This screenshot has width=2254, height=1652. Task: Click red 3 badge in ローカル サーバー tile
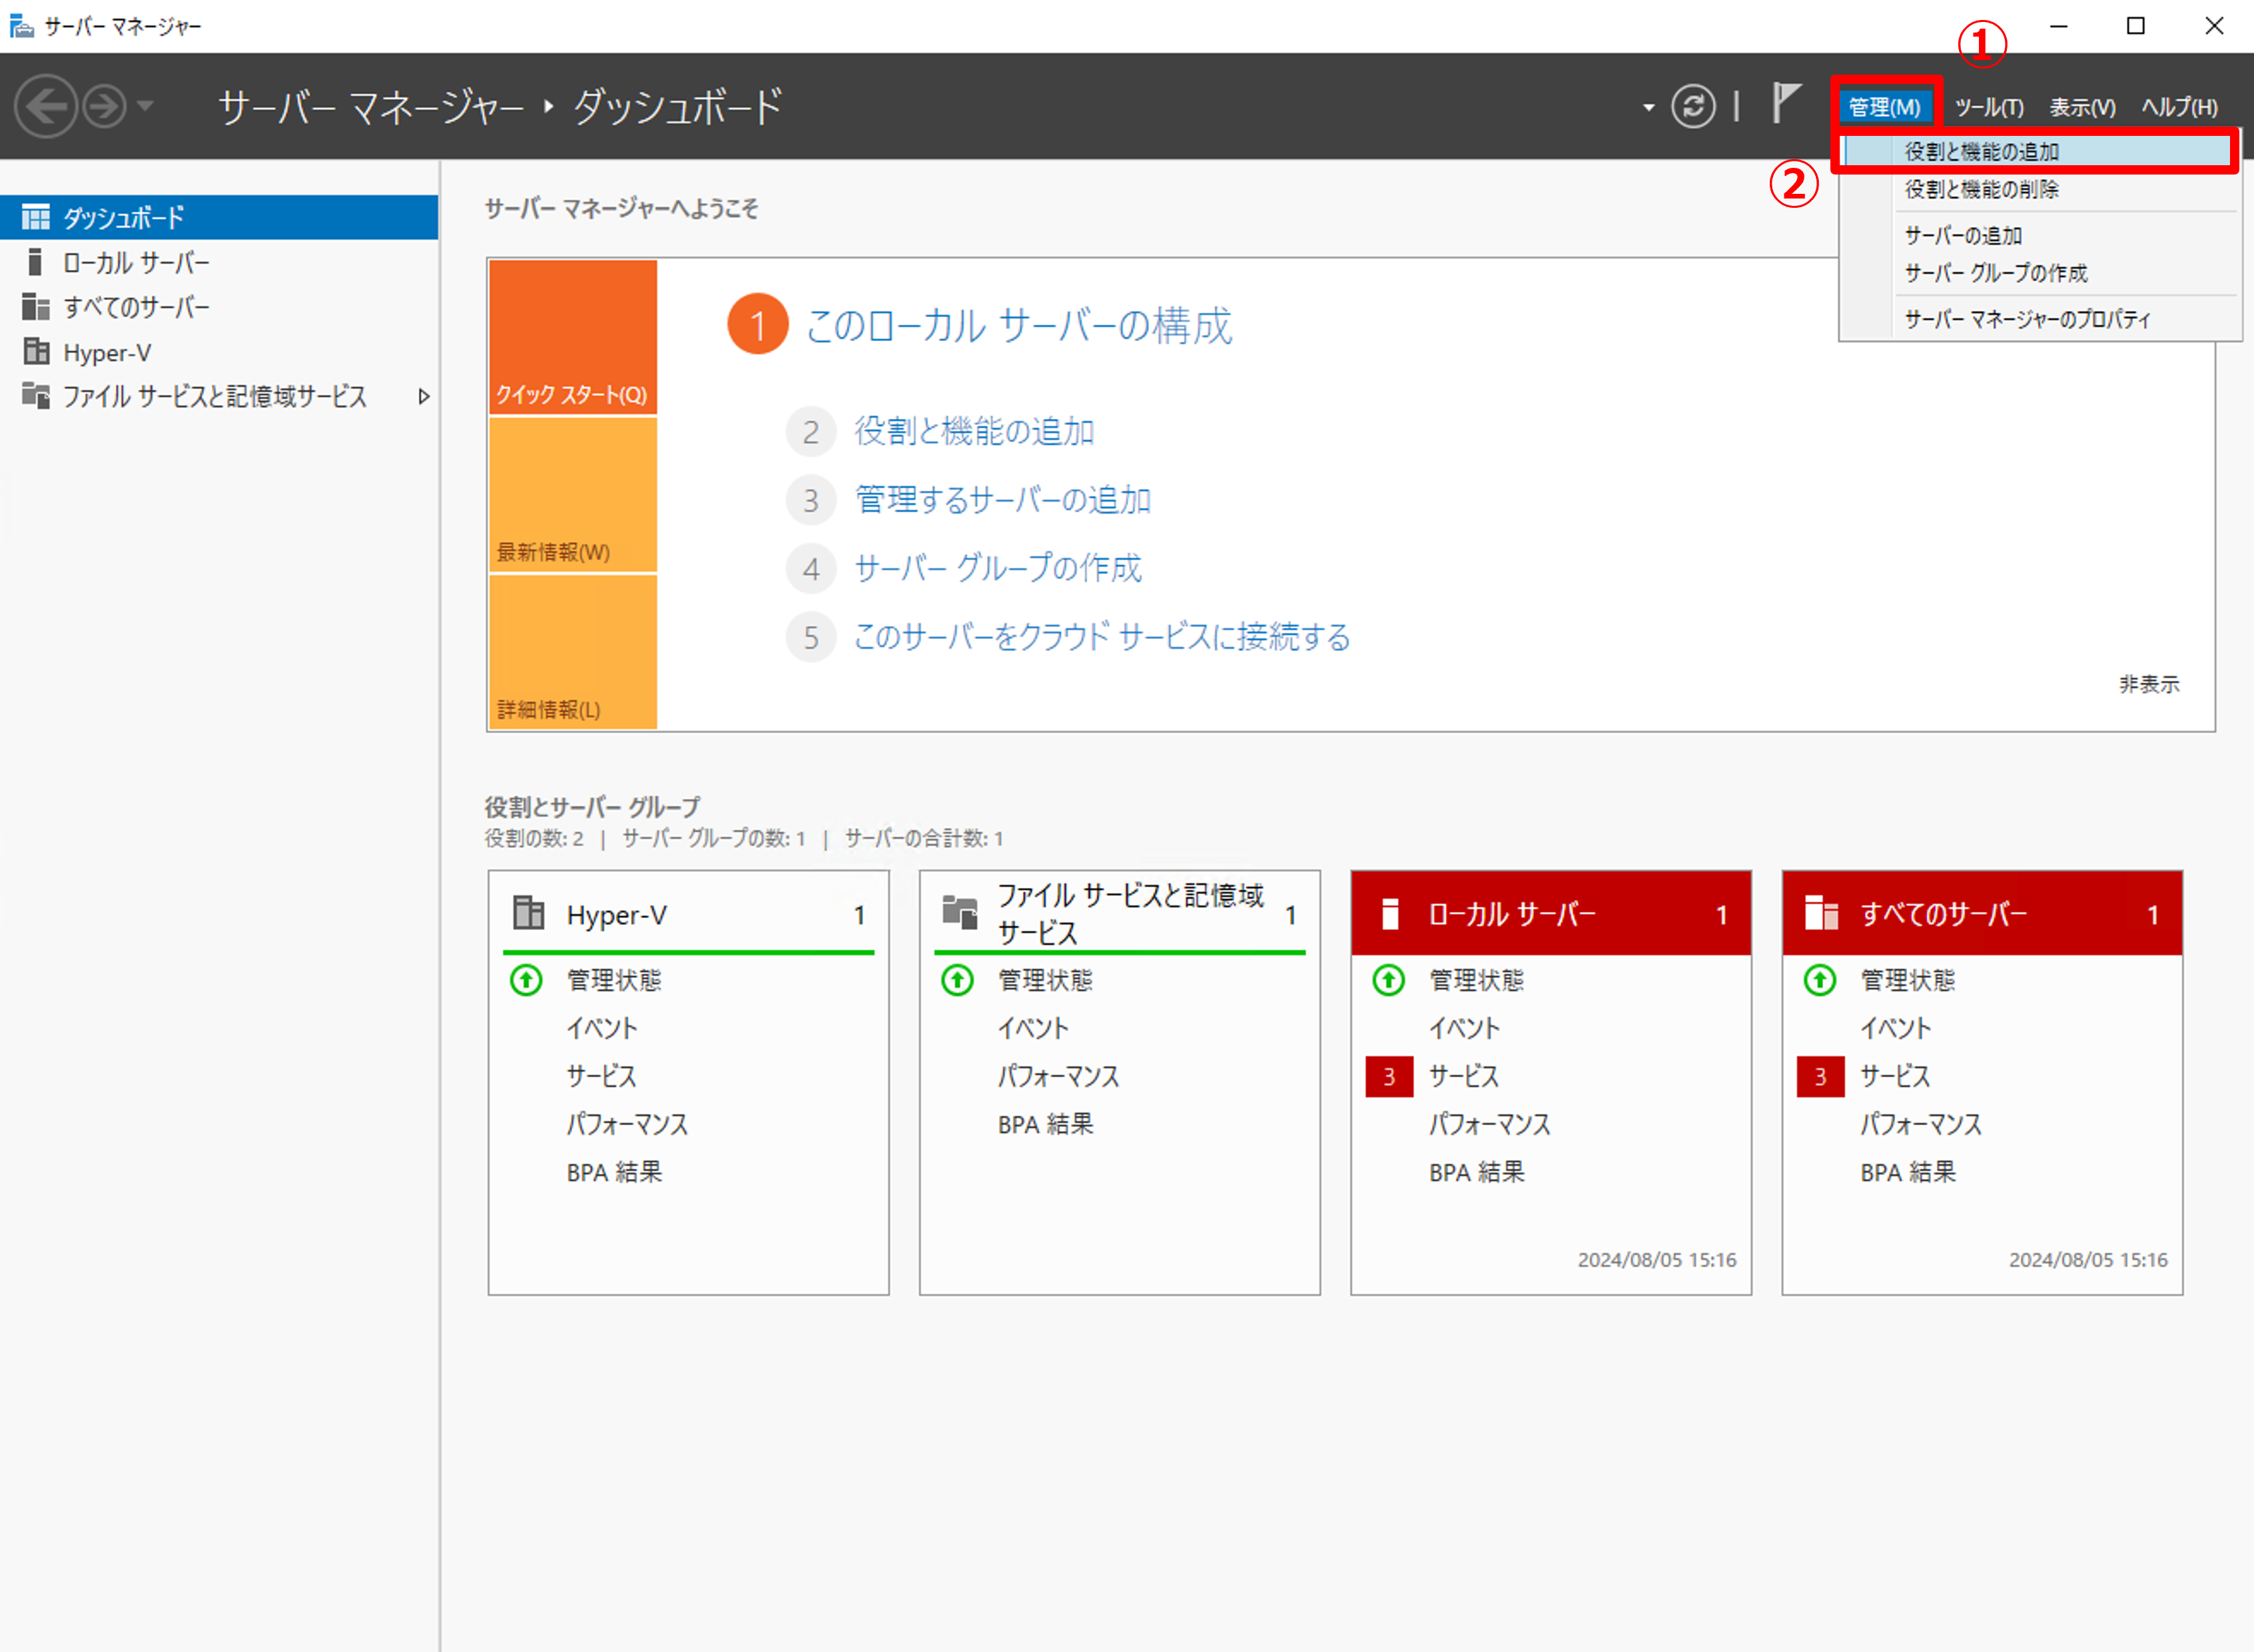[1389, 1076]
